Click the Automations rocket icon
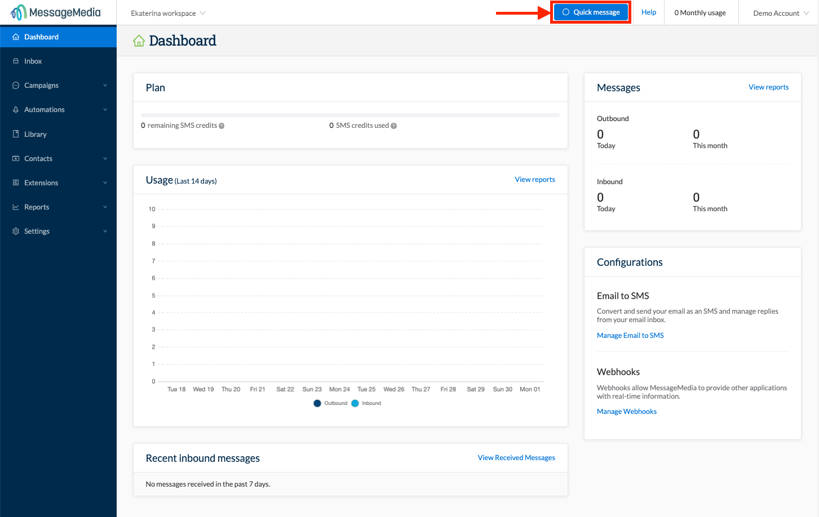Image resolution: width=819 pixels, height=517 pixels. coord(16,109)
